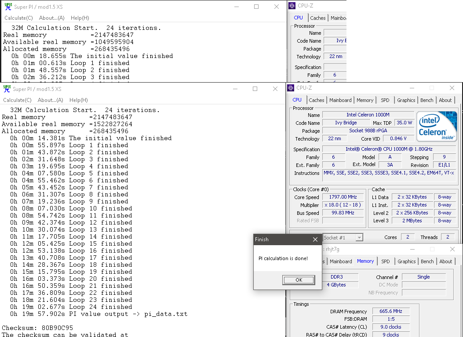Screen dimensions: 463x337
Task: Click Super PI icon in background window title bar
Action: [x=8, y=7]
